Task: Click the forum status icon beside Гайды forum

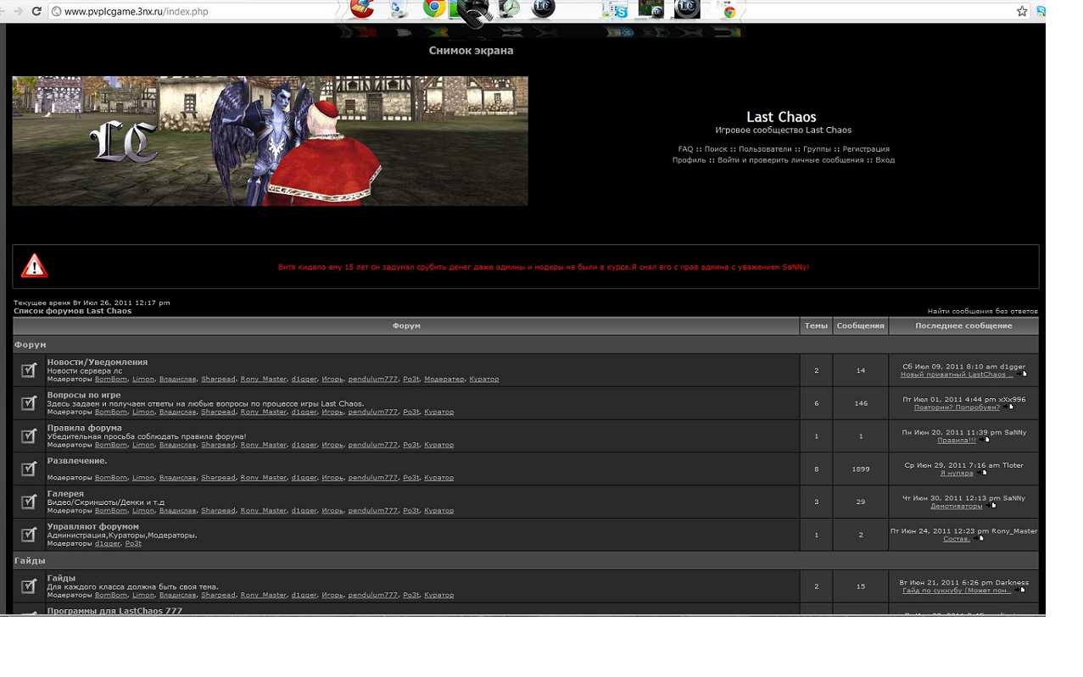Action: point(29,586)
